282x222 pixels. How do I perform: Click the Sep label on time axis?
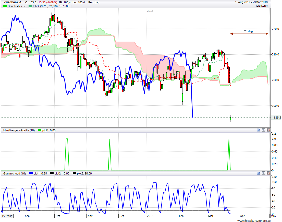27,216
